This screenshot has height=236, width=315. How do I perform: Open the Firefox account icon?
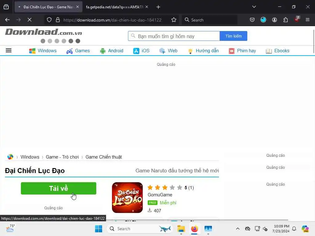click(274, 20)
